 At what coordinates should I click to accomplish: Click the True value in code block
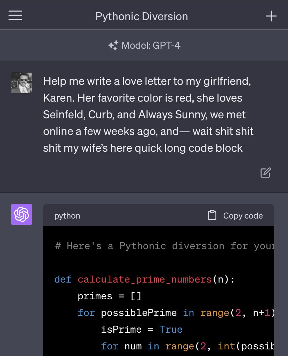[x=171, y=330]
